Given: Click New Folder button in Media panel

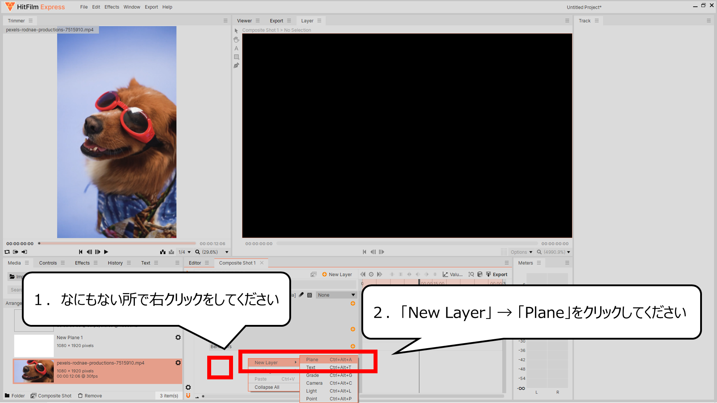Looking at the screenshot, I should click(15, 395).
